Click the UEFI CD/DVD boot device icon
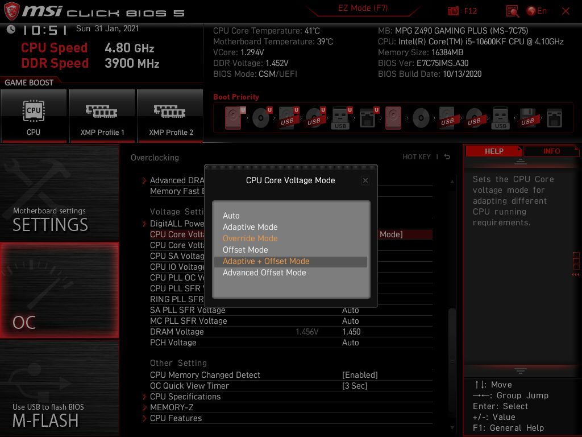The width and height of the screenshot is (582, 437). 262,118
